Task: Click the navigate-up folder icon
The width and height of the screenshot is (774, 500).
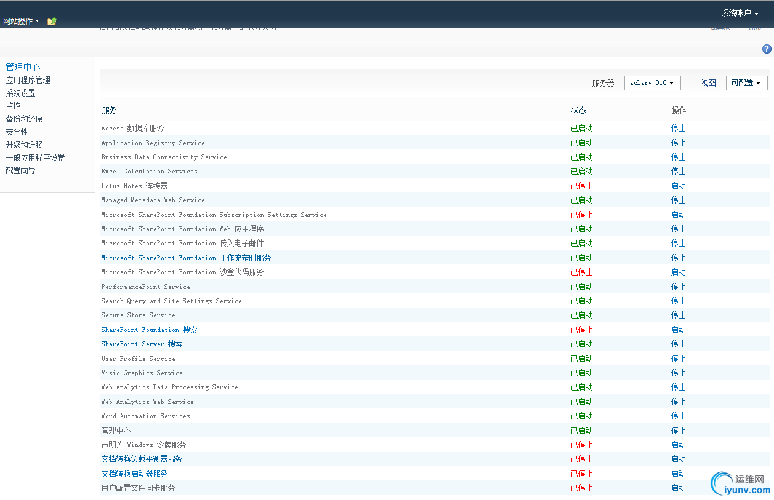Action: coord(52,21)
